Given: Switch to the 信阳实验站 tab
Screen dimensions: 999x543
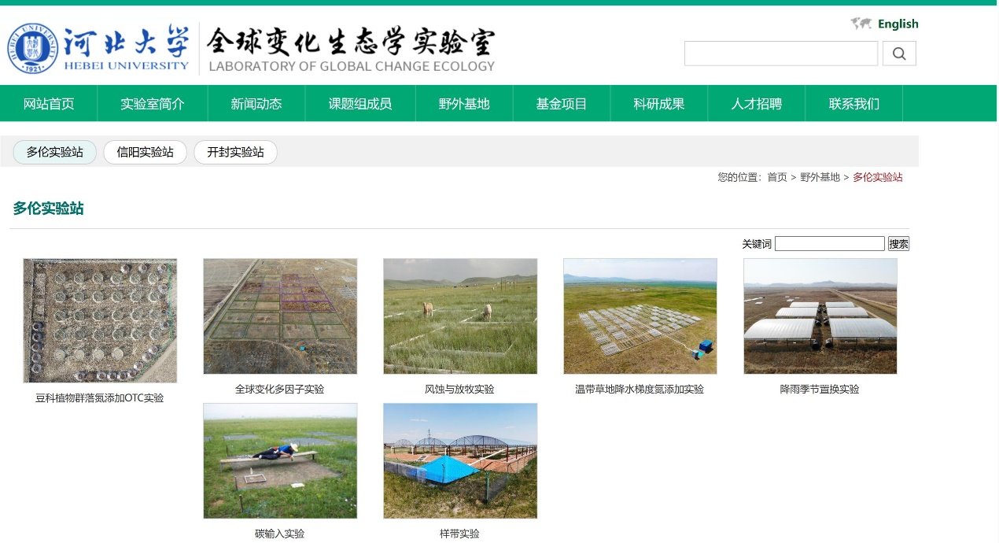Looking at the screenshot, I should 145,152.
